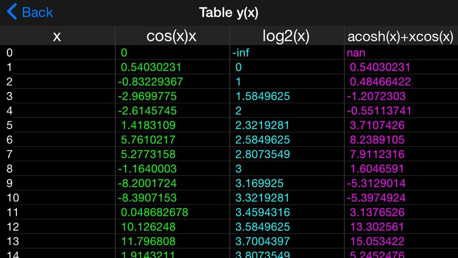458x258 pixels.
Task: Select the nan value in last column
Action: tap(356, 53)
